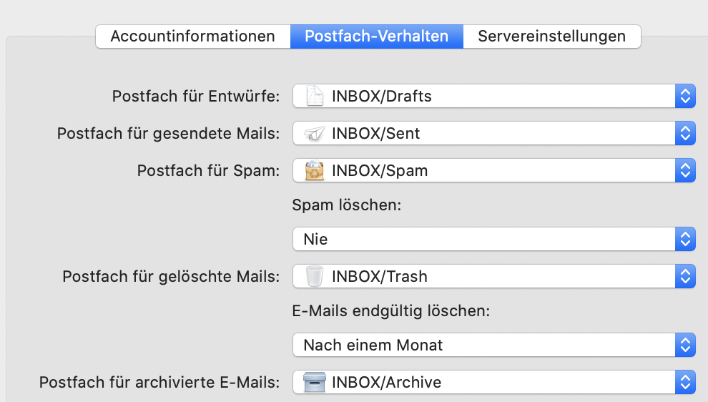
Task: Click the Drafts document icon
Action: coord(315,96)
